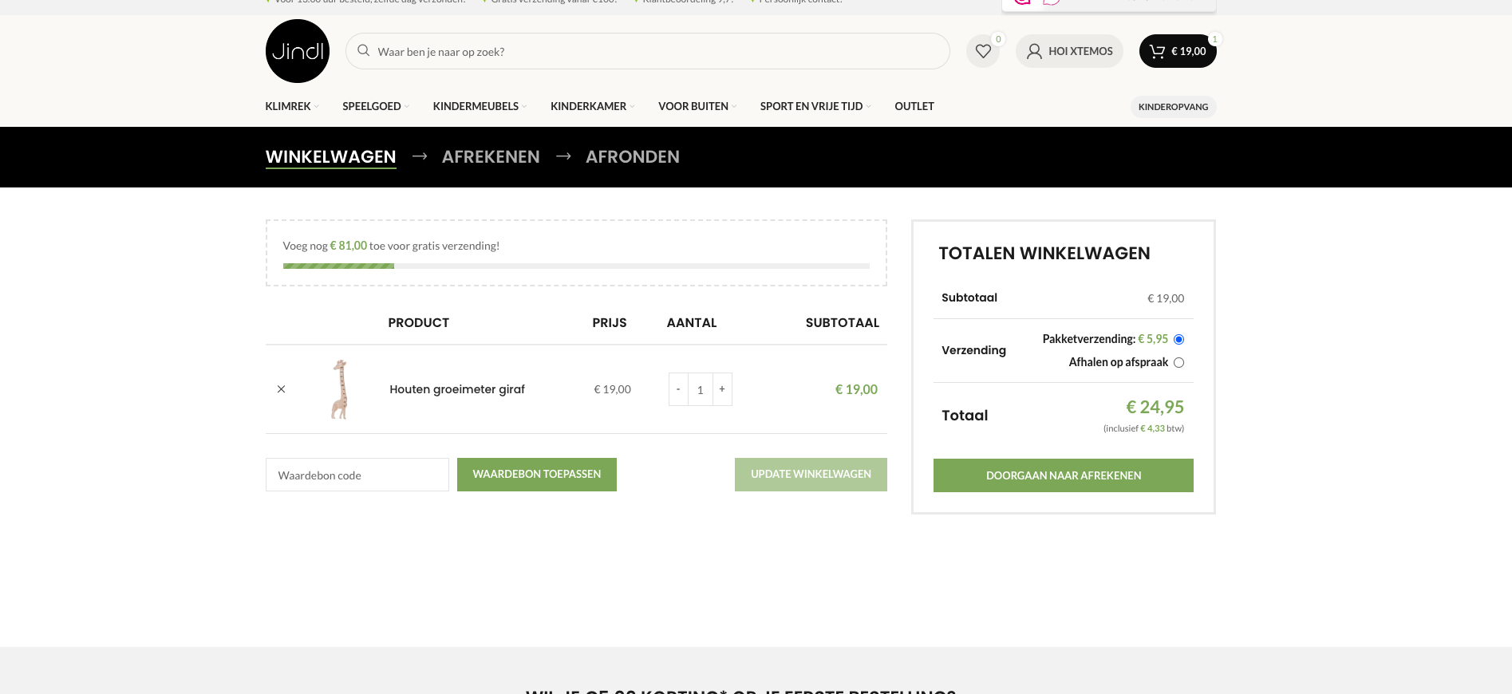Select Afhalen op afspraak option

tap(1178, 362)
